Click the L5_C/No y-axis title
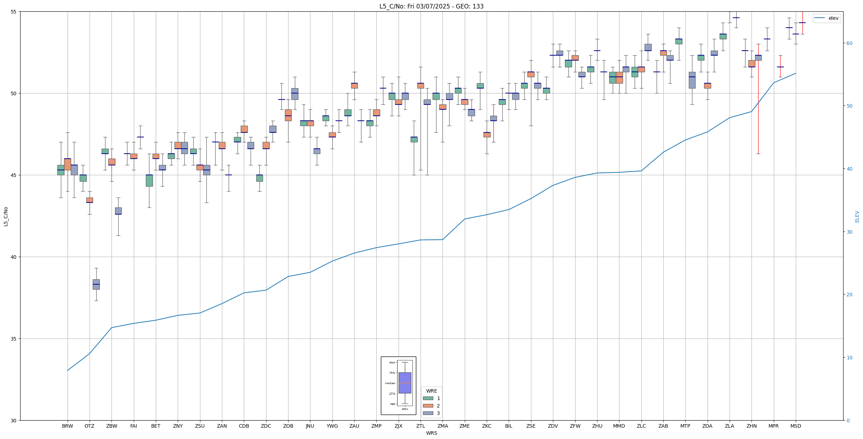This screenshot has height=439, width=863. (x=6, y=216)
